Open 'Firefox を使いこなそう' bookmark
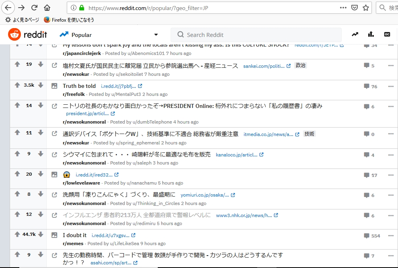 [x=69, y=20]
